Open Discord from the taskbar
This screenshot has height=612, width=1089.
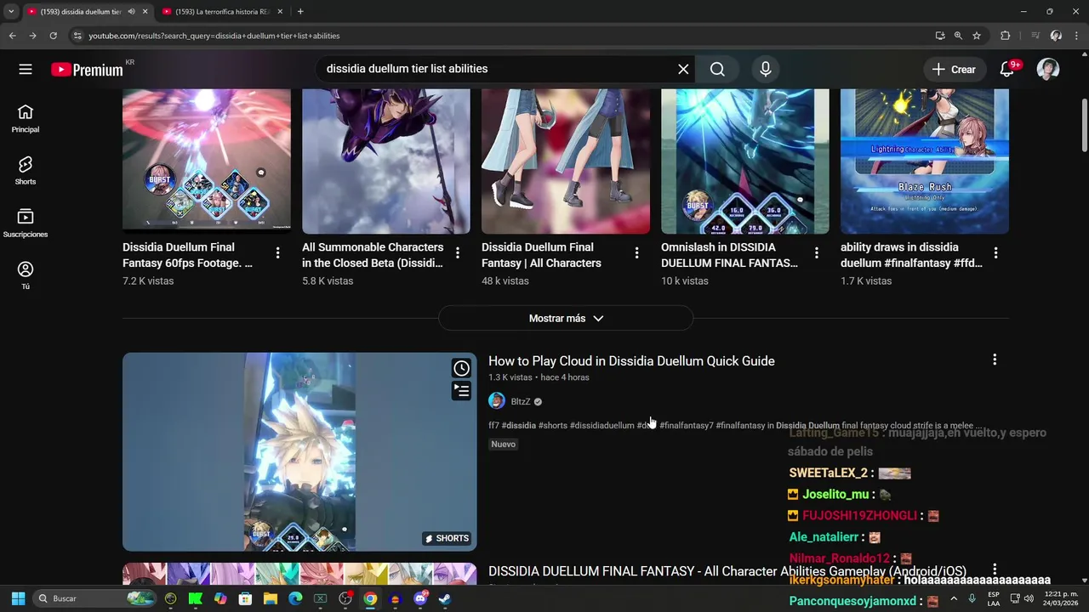click(420, 598)
